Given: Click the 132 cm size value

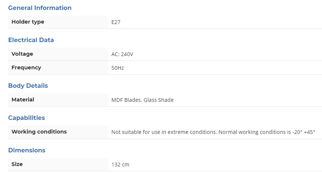Looking at the screenshot, I should [x=120, y=165].
